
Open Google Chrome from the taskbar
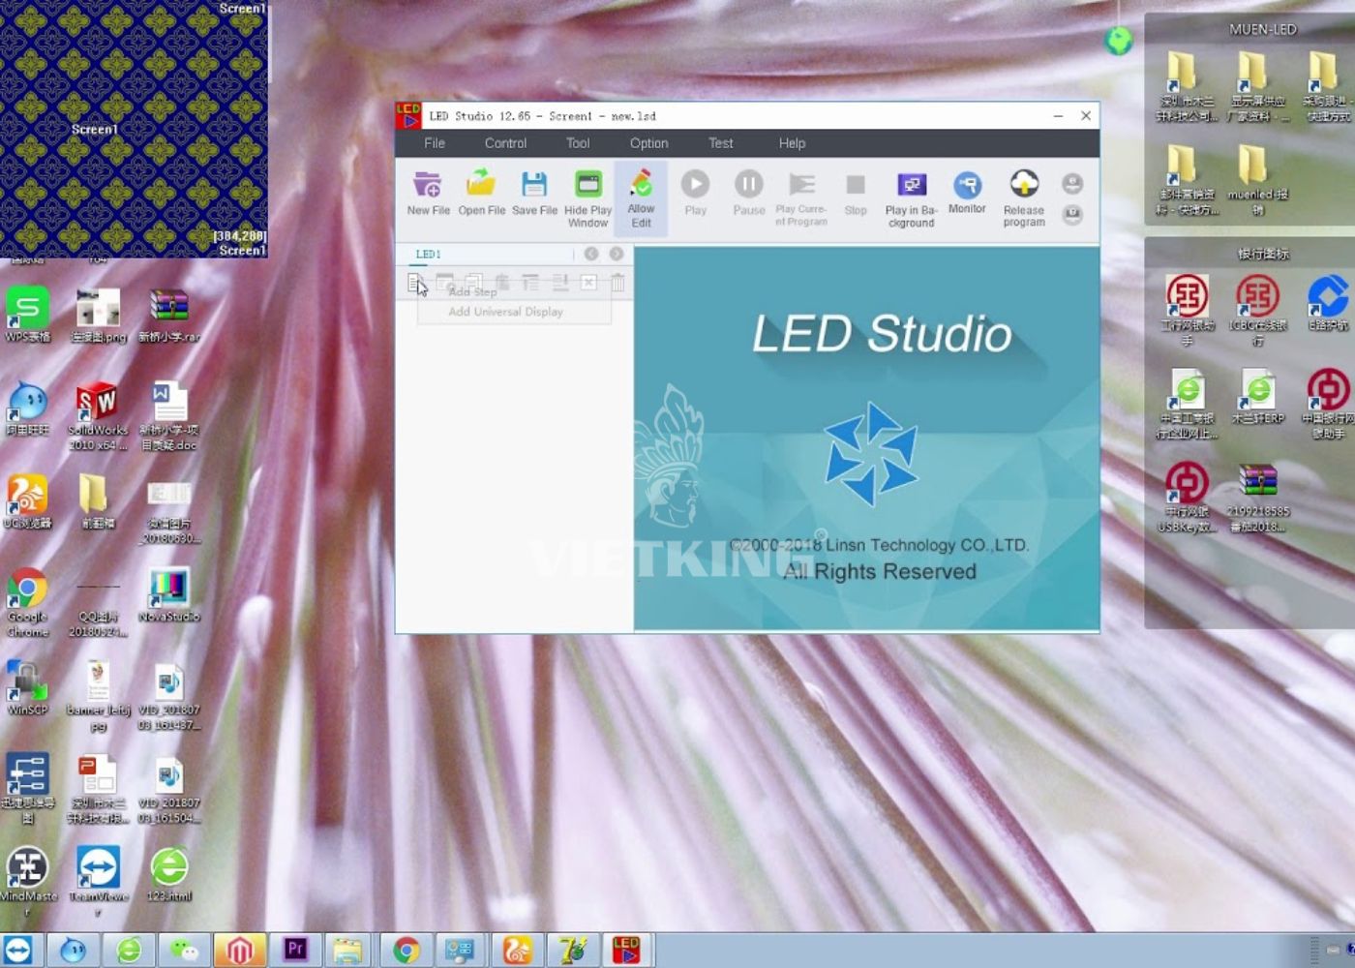click(406, 951)
